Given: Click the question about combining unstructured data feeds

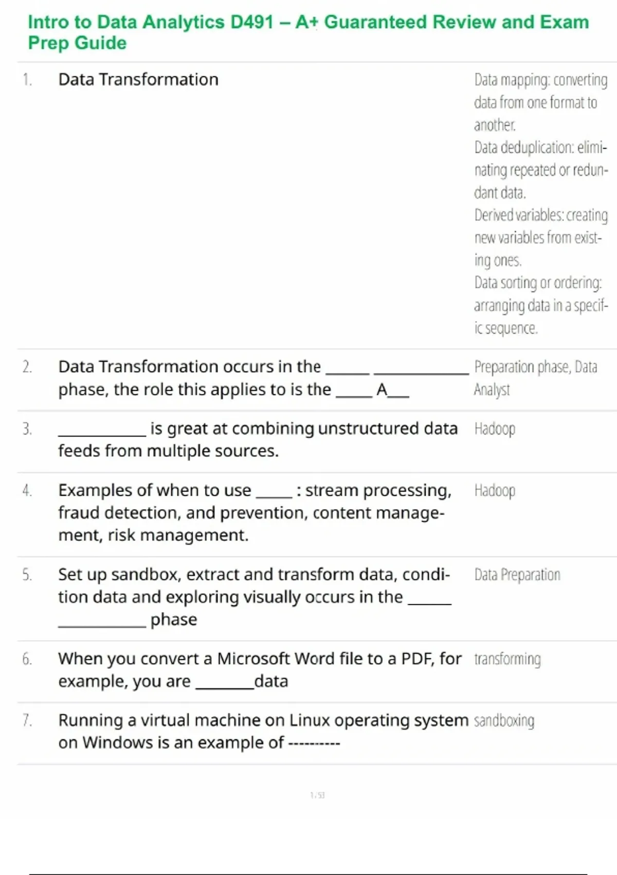Looking at the screenshot, I should click(257, 440).
